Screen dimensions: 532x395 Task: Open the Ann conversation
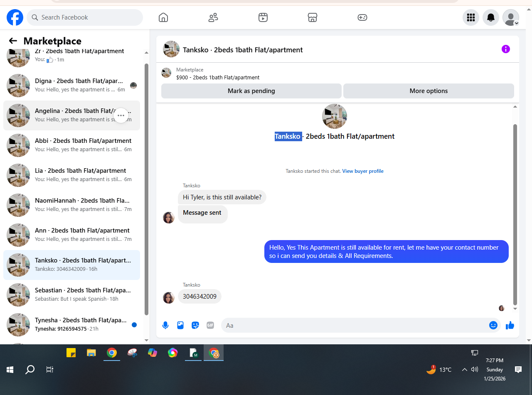tap(71, 235)
